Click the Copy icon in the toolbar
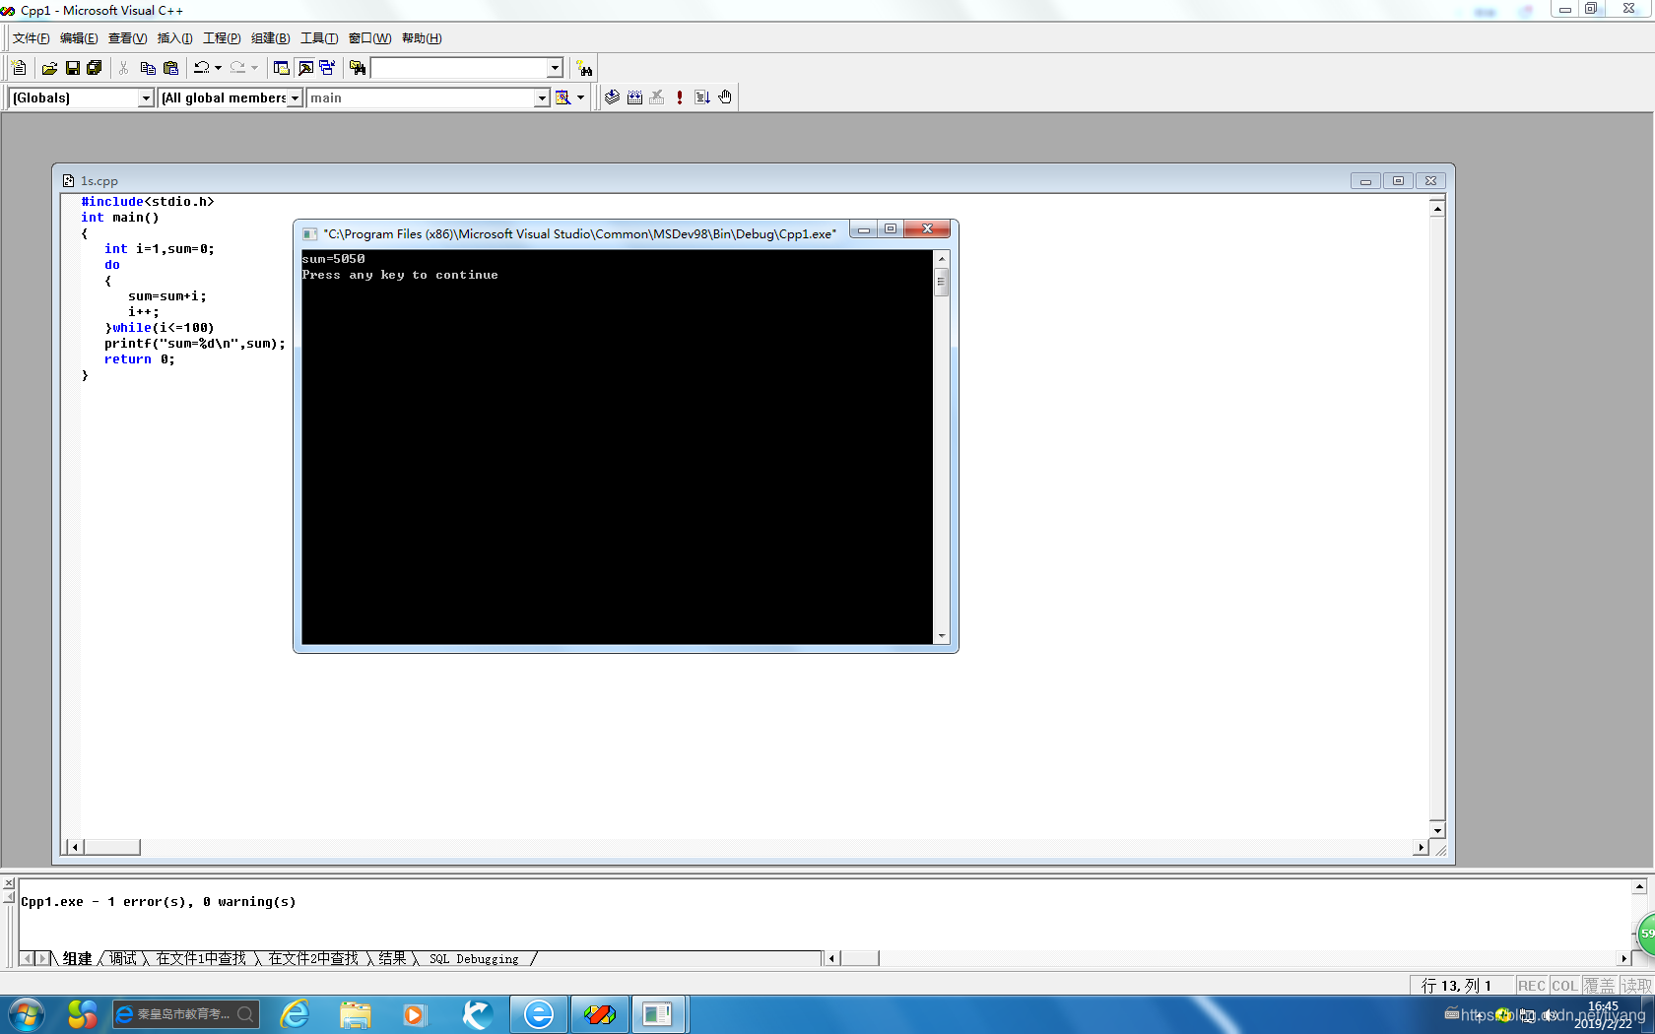Image resolution: width=1655 pixels, height=1034 pixels. point(148,68)
